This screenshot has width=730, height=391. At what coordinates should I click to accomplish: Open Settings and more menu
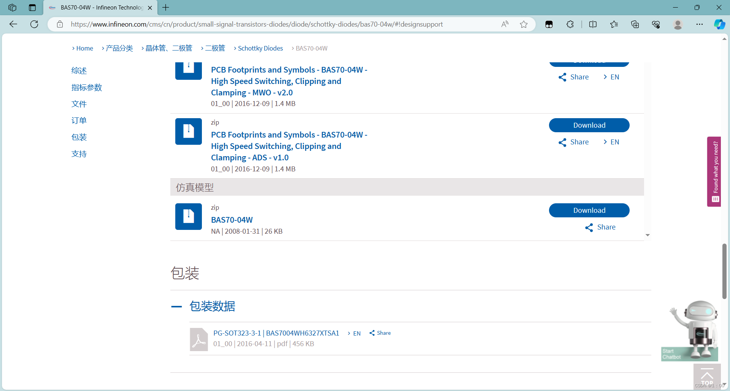point(700,24)
